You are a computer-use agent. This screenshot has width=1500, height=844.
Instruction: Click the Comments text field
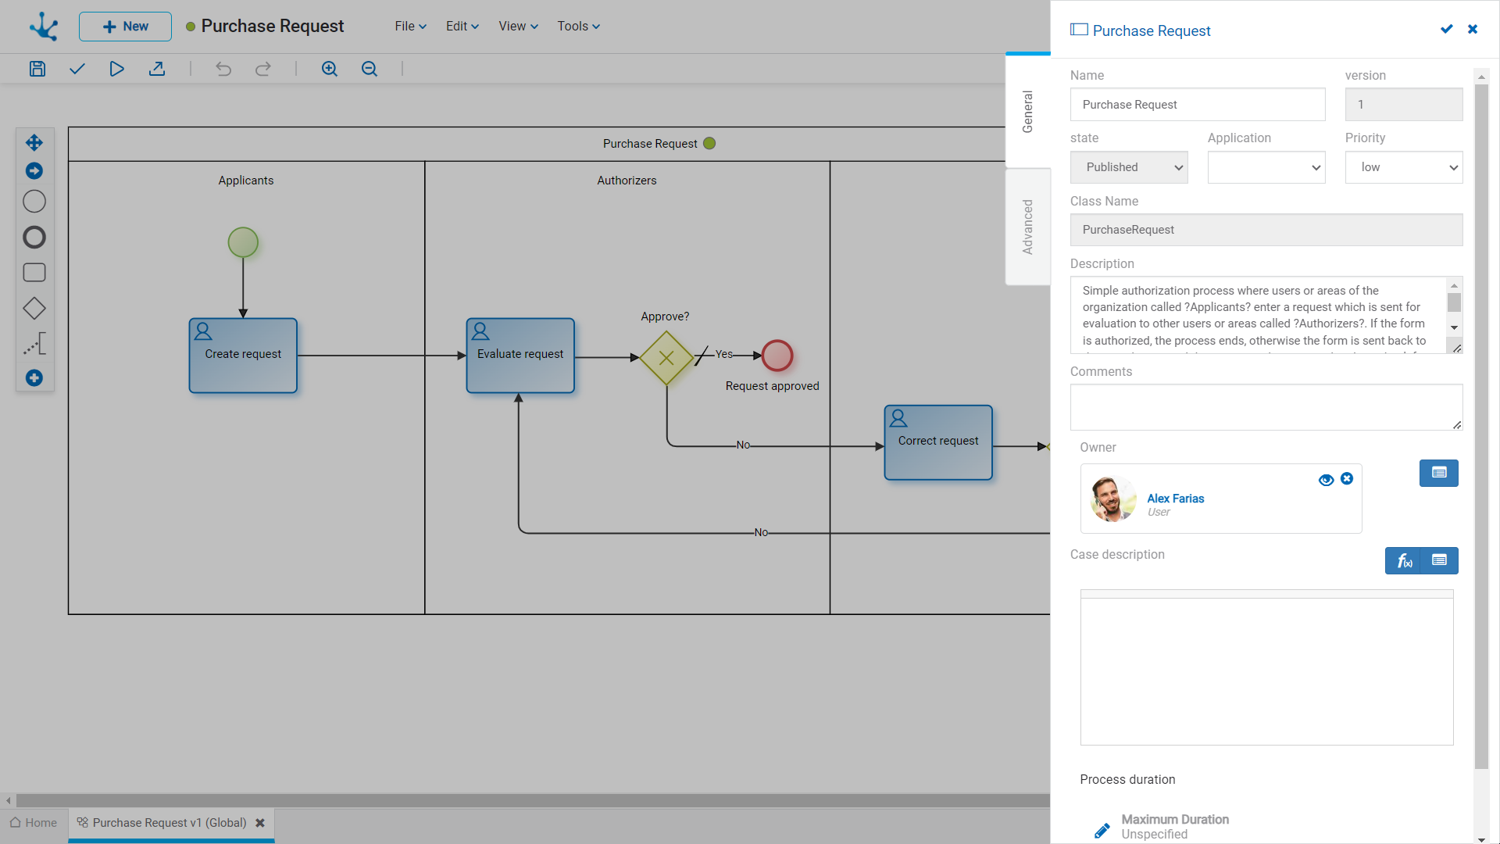click(x=1266, y=406)
